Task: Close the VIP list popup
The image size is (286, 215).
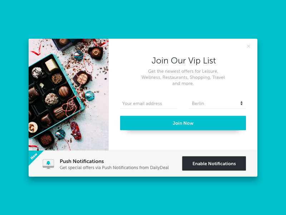Action: [x=248, y=46]
